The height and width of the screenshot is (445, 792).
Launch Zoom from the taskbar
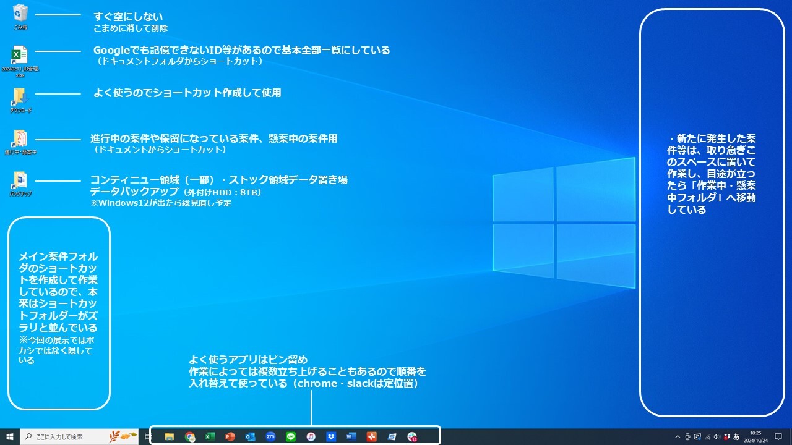[x=270, y=437]
